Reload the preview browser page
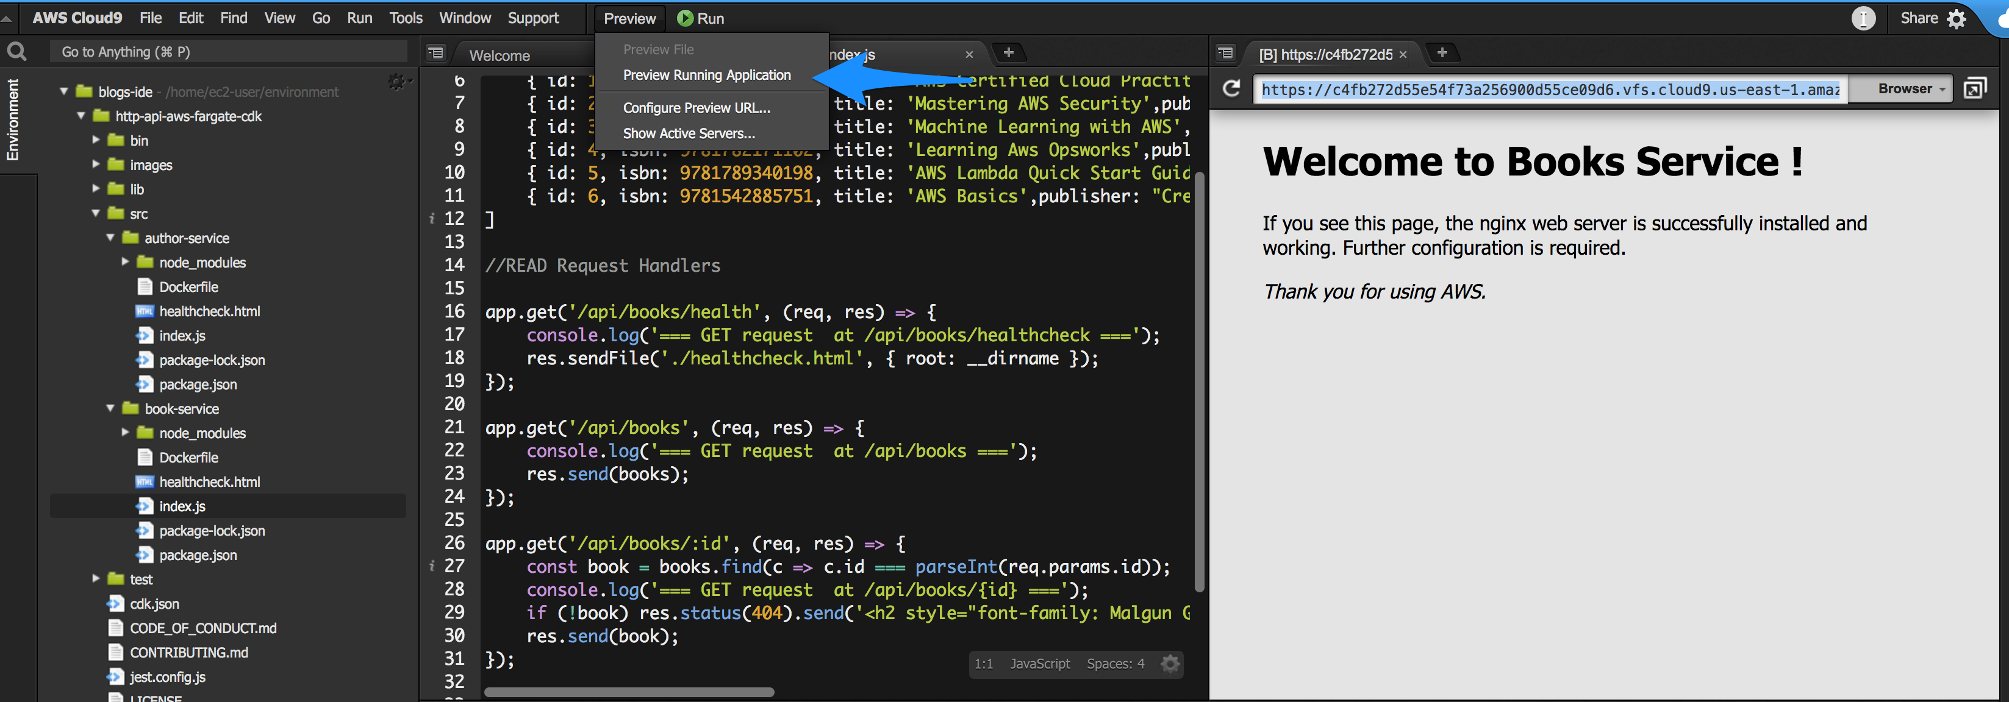The image size is (2009, 702). click(1231, 89)
